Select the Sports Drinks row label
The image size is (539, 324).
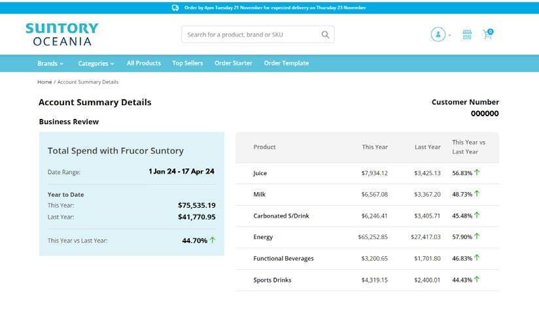(272, 280)
